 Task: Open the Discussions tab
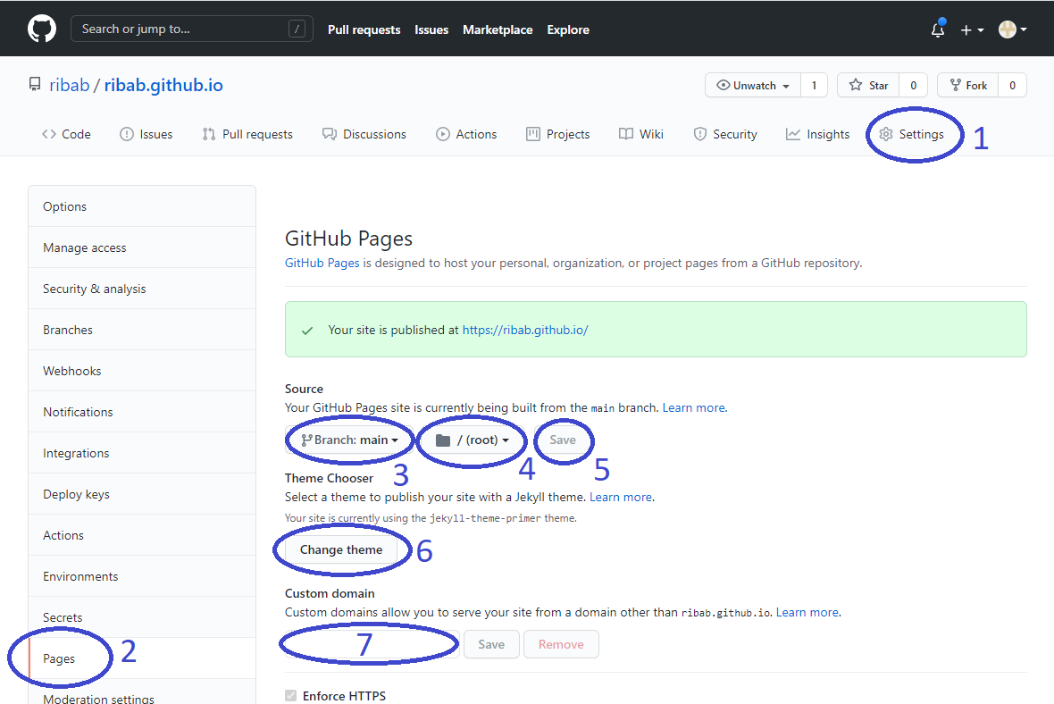coord(364,135)
